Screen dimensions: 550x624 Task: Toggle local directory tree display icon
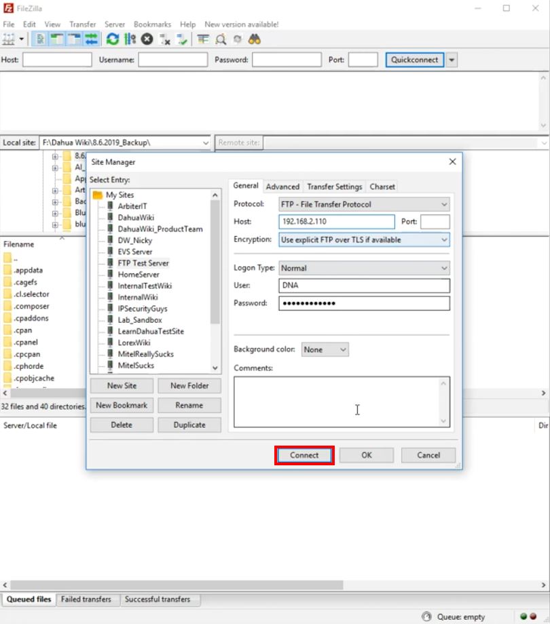(57, 39)
